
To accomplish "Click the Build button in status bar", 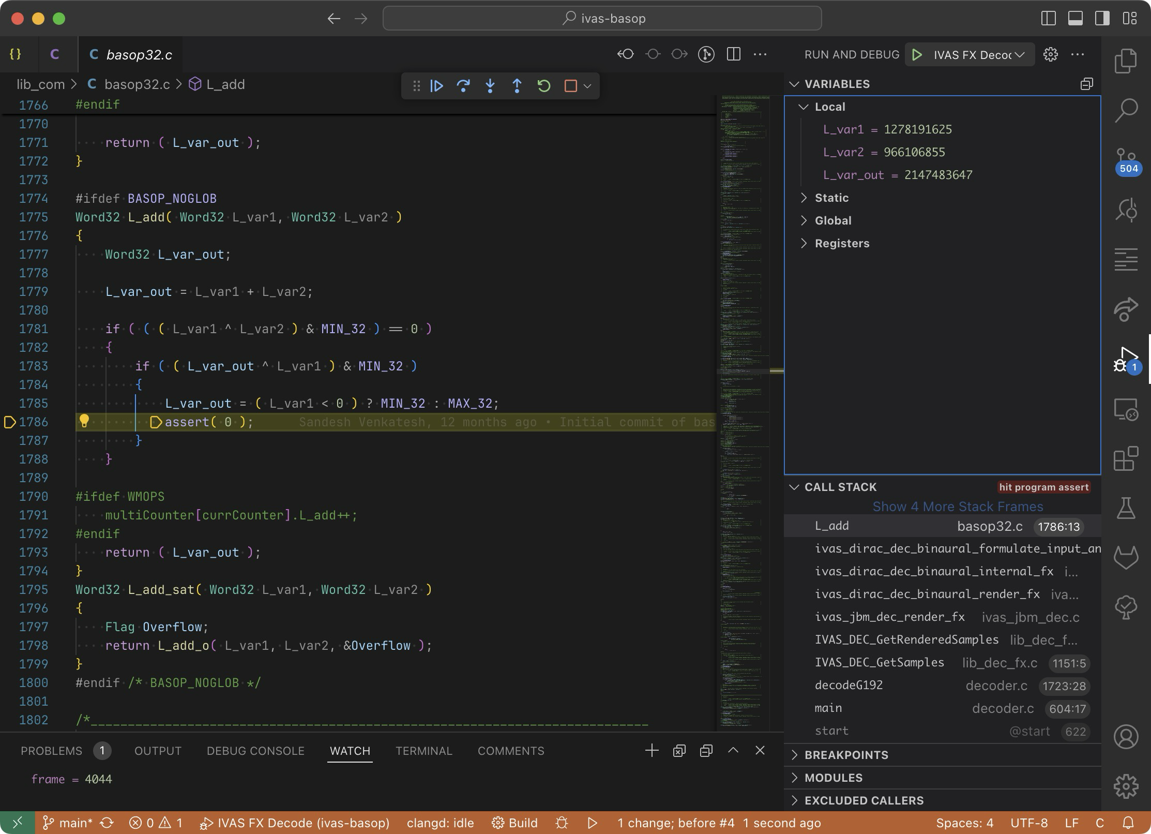I will click(x=515, y=823).
